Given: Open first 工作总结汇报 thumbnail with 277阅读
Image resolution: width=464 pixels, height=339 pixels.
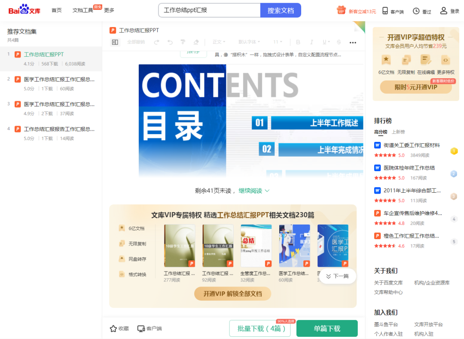Looking at the screenshot, I should tap(180, 246).
